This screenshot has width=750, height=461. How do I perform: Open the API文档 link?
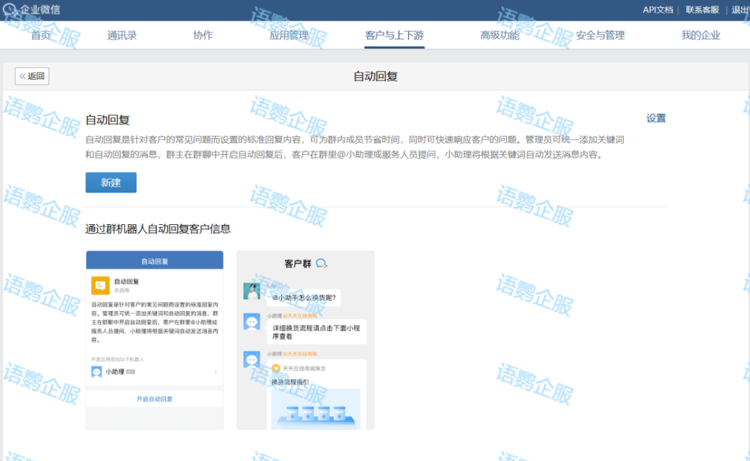click(x=658, y=10)
